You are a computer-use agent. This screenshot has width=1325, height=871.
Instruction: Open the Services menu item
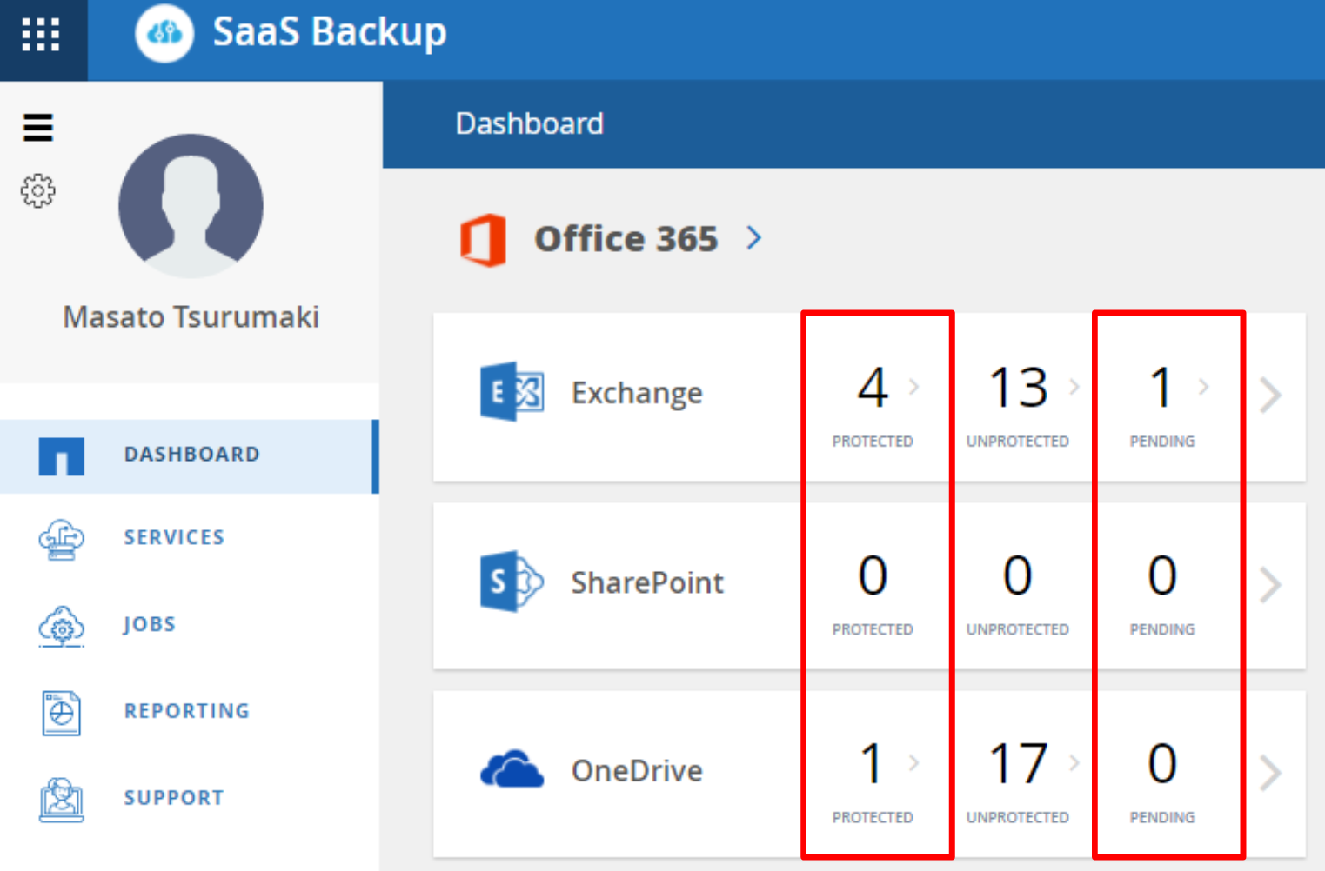[174, 537]
